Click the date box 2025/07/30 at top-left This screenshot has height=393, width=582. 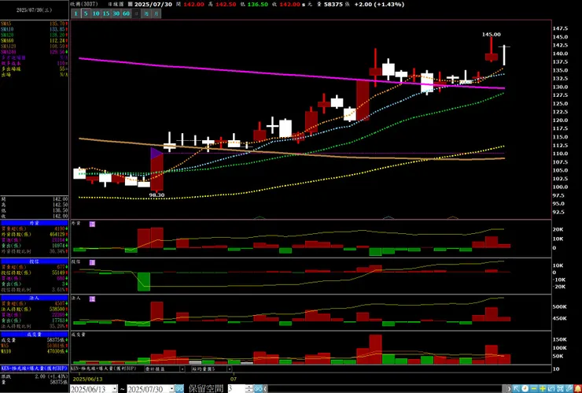coord(34,10)
